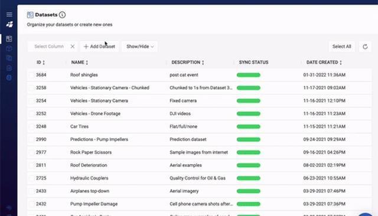Open the document icon in sidebar
Viewport: 378px width, 216px height.
point(9,68)
